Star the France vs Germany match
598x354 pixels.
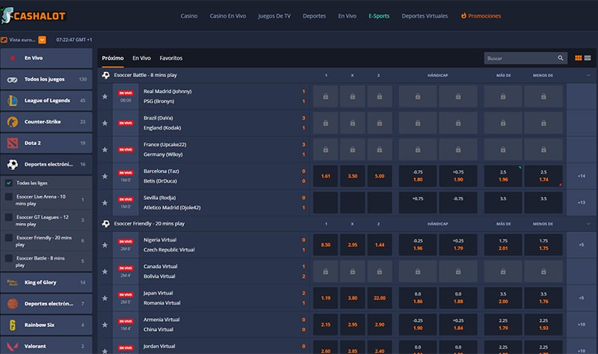(x=105, y=150)
